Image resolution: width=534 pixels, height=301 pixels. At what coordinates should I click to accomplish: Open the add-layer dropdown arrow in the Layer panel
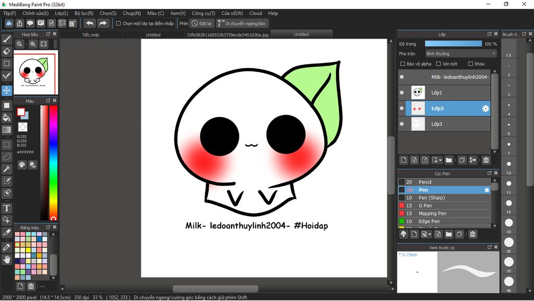tap(440, 160)
